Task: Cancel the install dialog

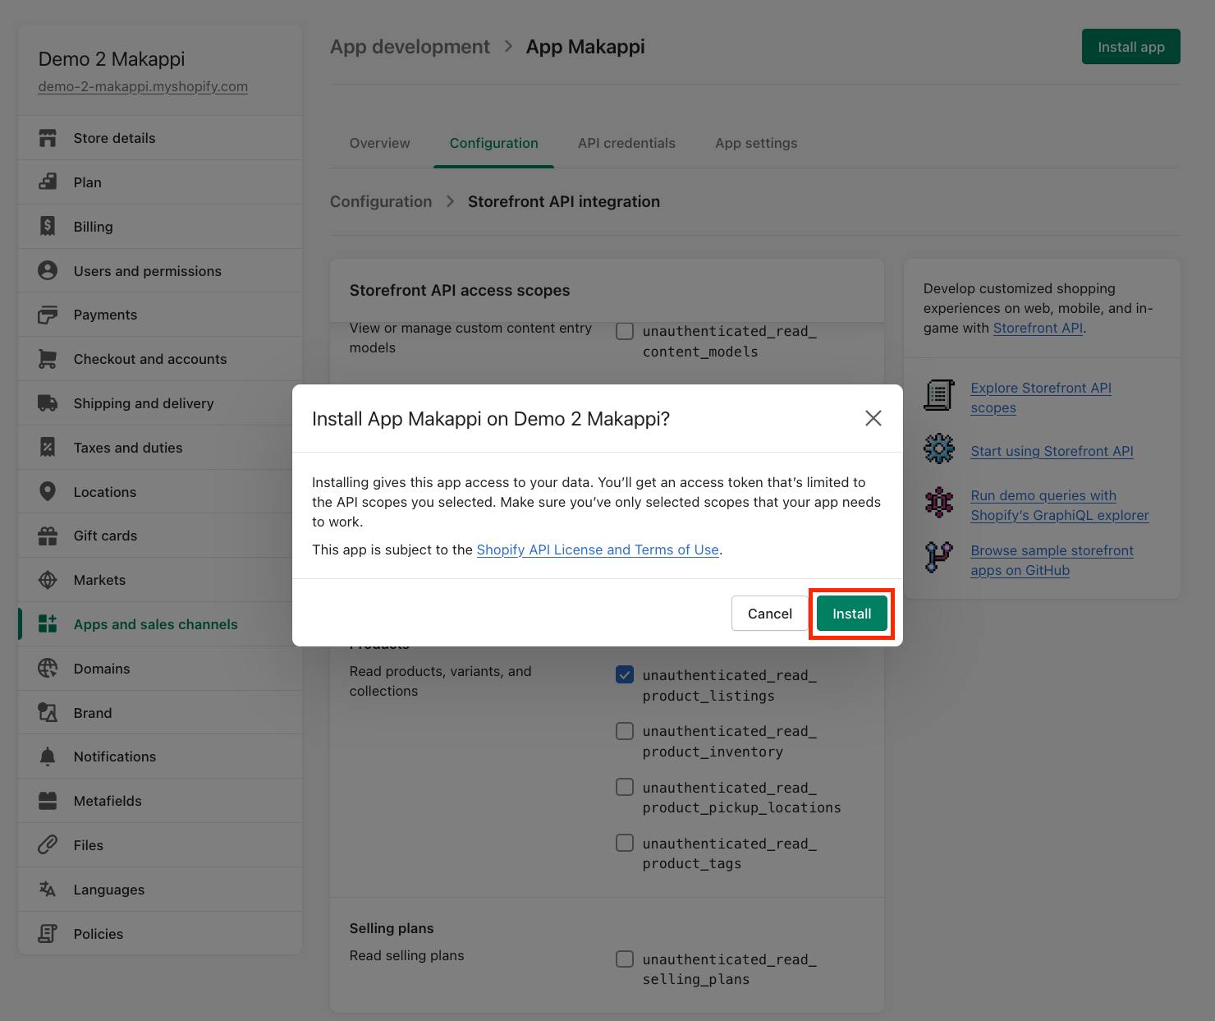Action: tap(769, 614)
